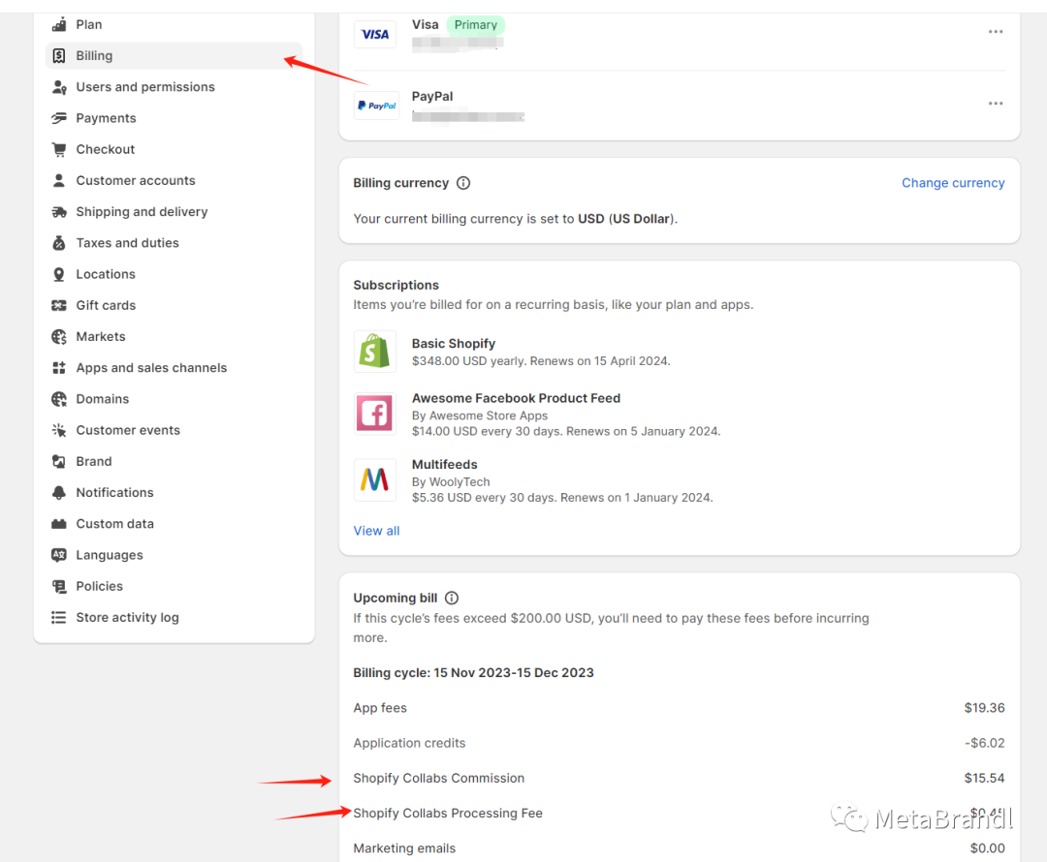Select Billing in the settings sidebar
The height and width of the screenshot is (862, 1047).
point(94,56)
